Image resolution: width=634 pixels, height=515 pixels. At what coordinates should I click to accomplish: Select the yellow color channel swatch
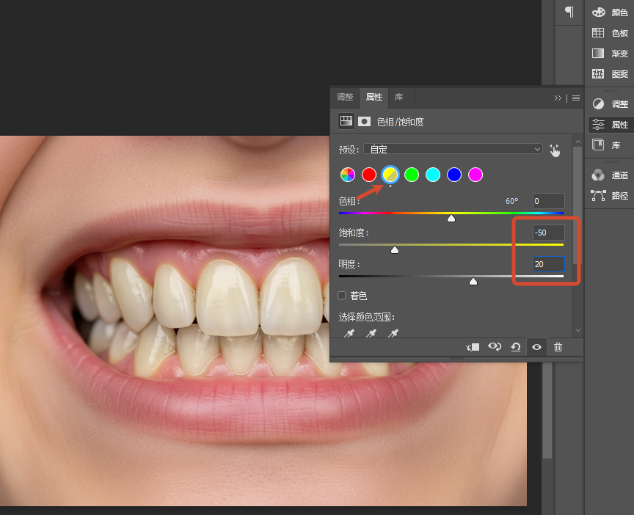point(390,175)
